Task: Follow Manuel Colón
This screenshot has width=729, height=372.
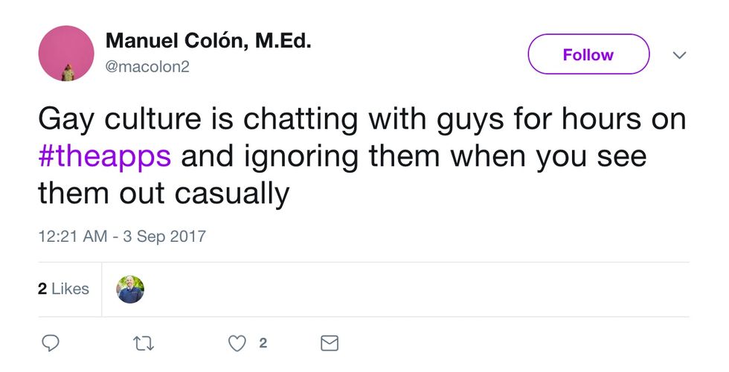Action: coord(588,54)
